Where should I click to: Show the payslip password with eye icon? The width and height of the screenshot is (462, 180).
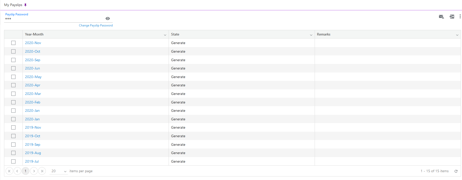[x=108, y=19]
